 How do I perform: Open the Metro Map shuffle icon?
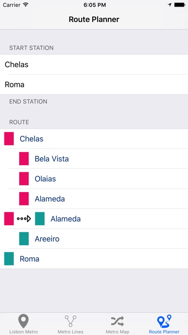pos(117,321)
